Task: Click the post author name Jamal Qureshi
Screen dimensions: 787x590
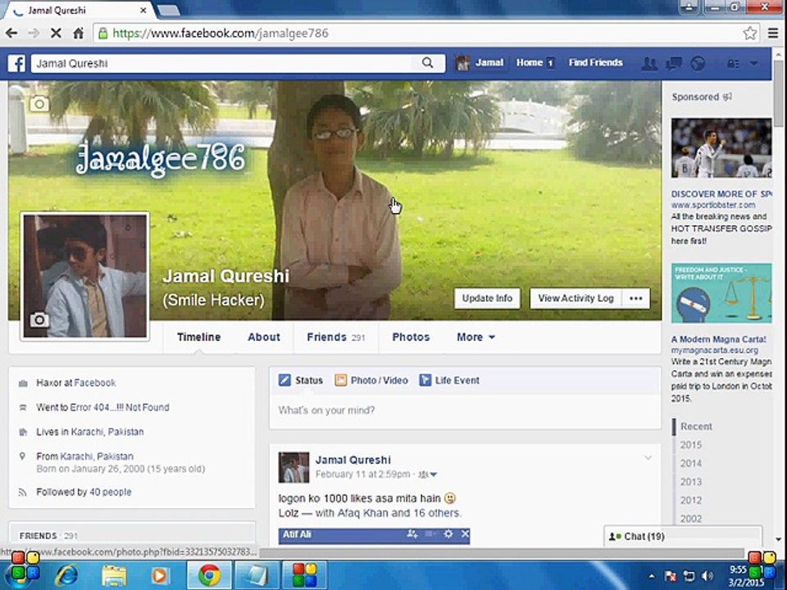Action: pos(353,460)
